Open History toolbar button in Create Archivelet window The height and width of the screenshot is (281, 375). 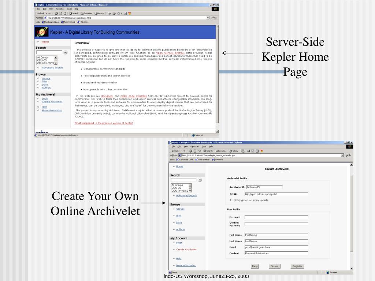(x=234, y=151)
